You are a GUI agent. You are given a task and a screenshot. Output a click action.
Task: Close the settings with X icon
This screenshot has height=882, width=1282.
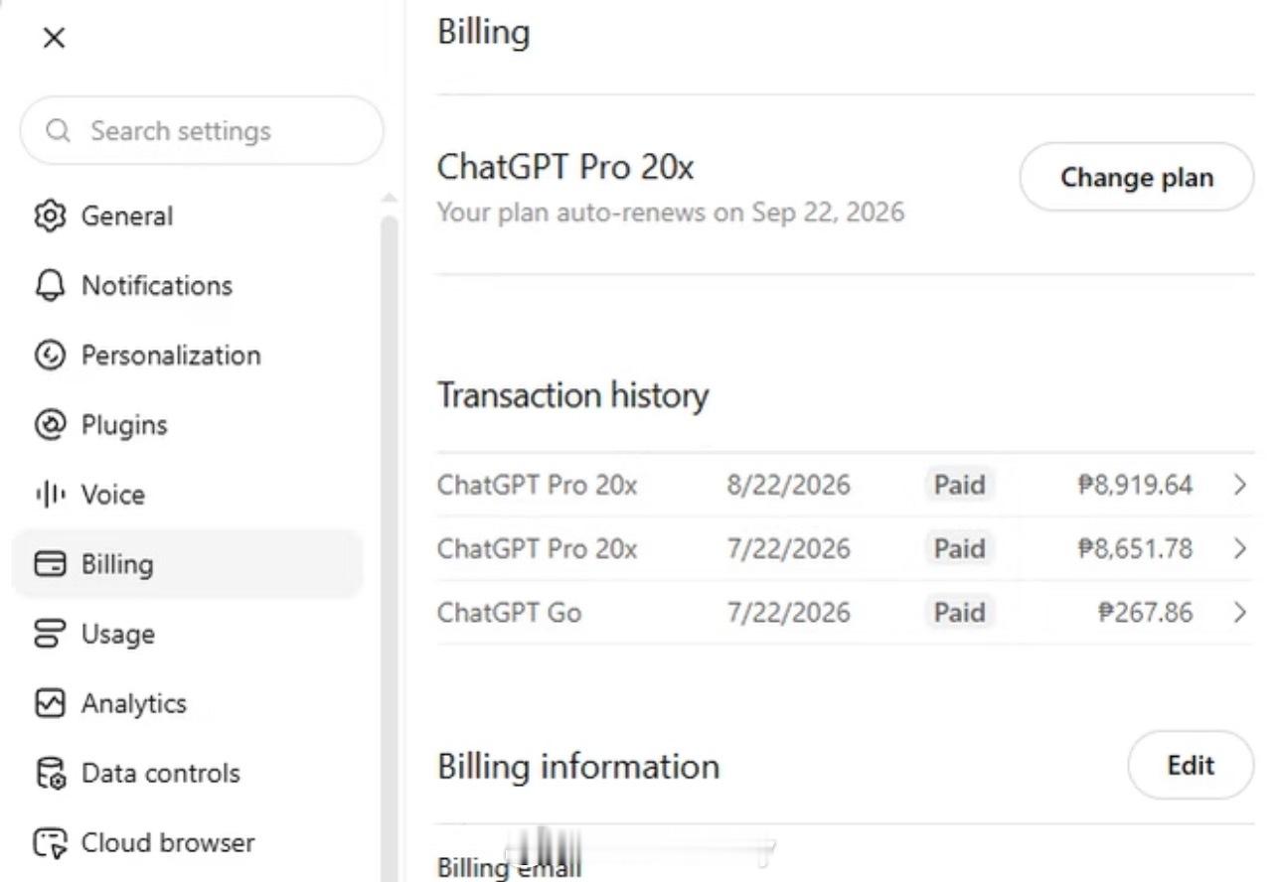pyautogui.click(x=54, y=38)
